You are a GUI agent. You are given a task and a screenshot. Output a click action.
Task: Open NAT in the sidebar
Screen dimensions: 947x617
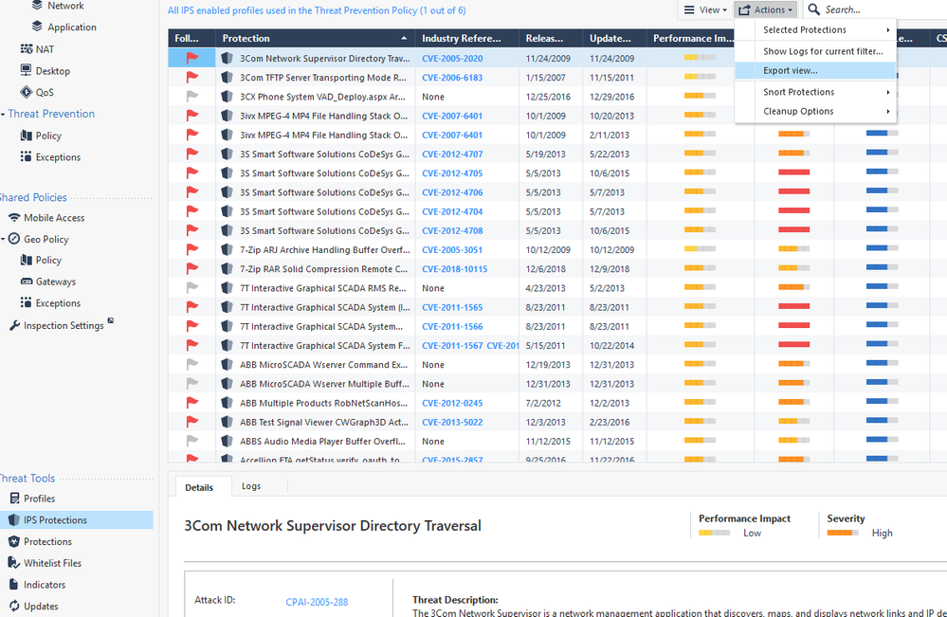tap(44, 48)
